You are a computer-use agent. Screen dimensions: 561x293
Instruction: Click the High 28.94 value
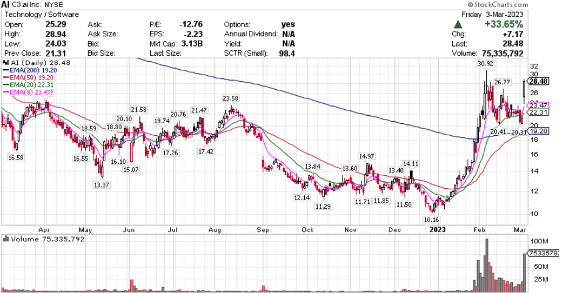[55, 34]
